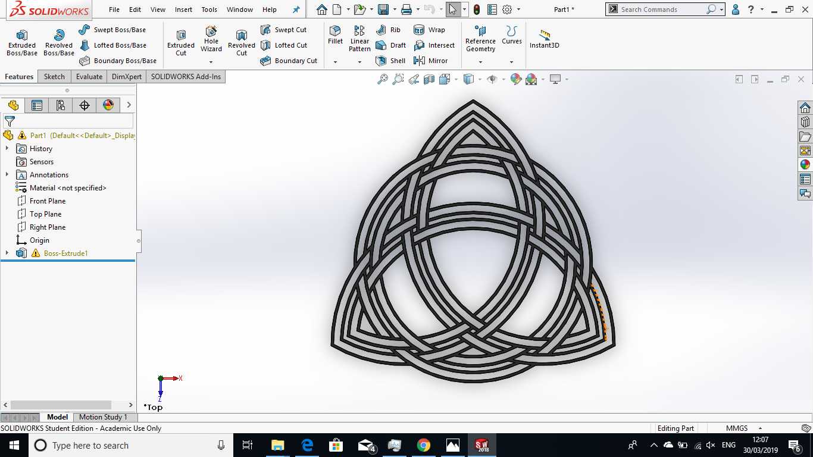The height and width of the screenshot is (457, 813).
Task: Click the Edit Appearance color ball
Action: (x=515, y=79)
